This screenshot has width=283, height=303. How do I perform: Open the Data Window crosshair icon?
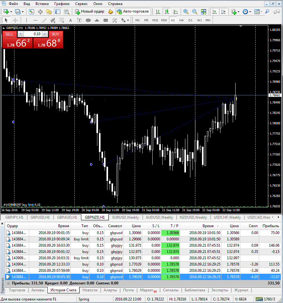(40, 12)
